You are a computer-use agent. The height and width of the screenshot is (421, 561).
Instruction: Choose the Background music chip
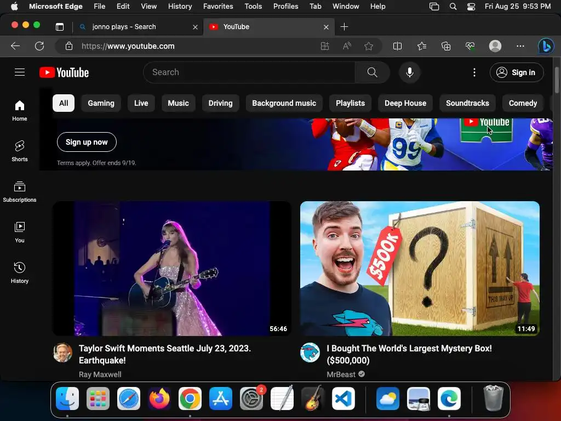284,103
